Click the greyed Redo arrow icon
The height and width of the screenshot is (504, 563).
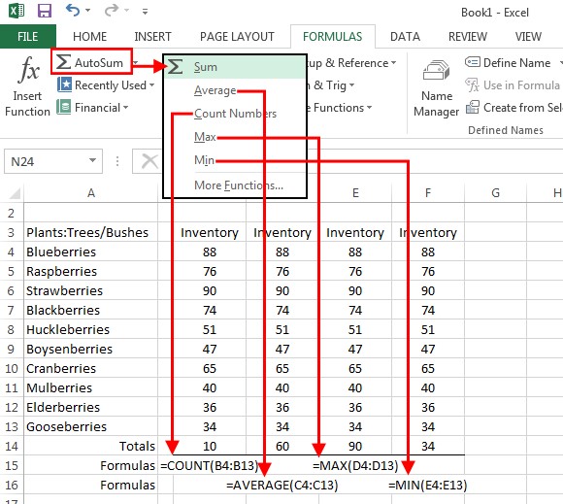[112, 10]
